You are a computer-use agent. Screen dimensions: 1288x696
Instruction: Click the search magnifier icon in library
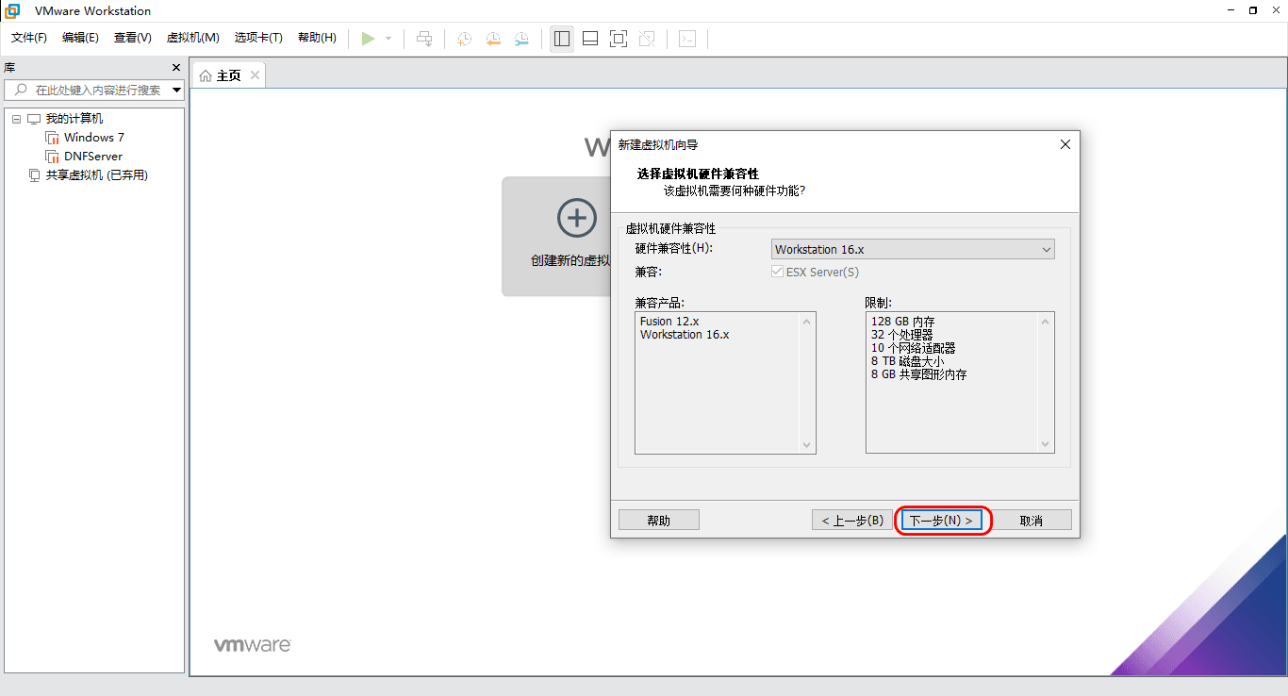click(21, 90)
